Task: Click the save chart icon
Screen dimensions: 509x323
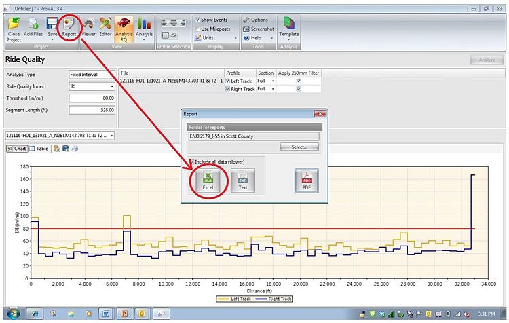Action: pyautogui.click(x=66, y=149)
